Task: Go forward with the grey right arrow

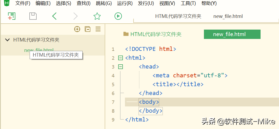Action: click(x=76, y=16)
